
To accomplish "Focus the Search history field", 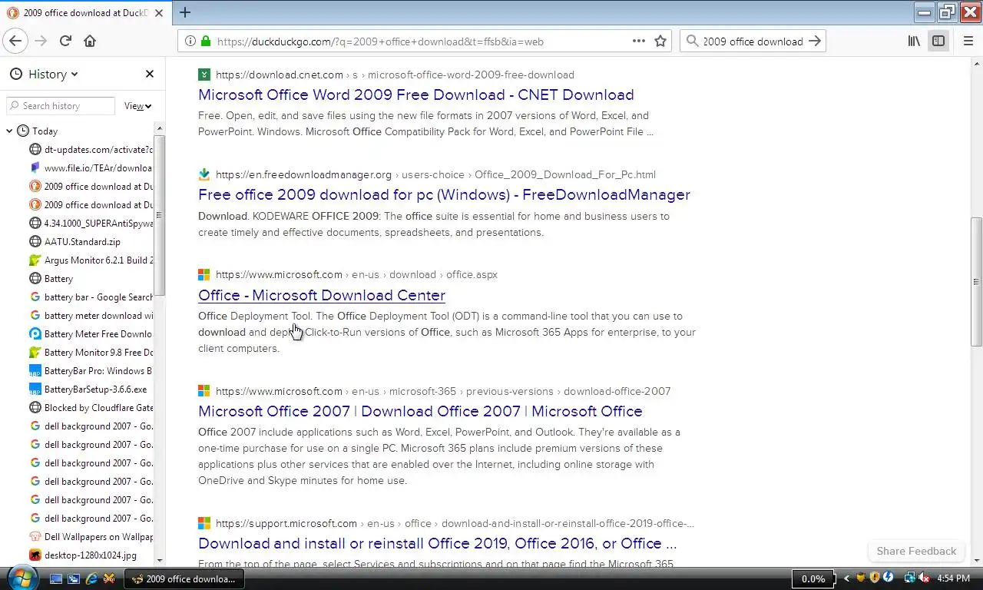I will [x=61, y=106].
